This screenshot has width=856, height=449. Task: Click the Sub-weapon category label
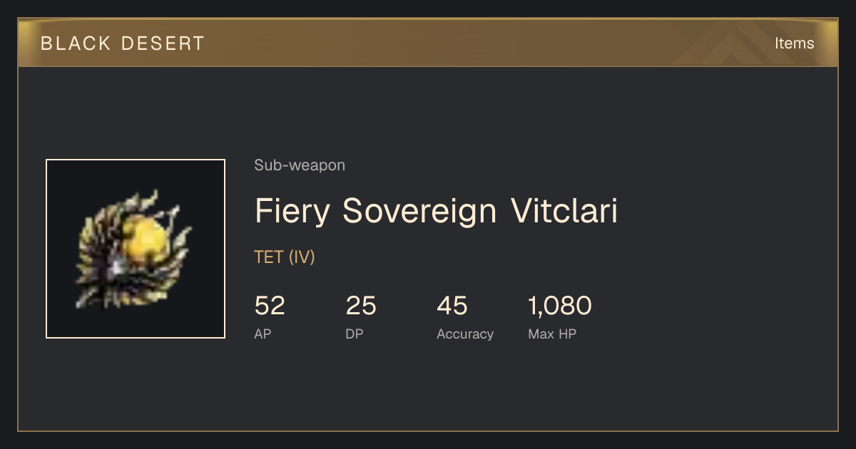click(300, 165)
